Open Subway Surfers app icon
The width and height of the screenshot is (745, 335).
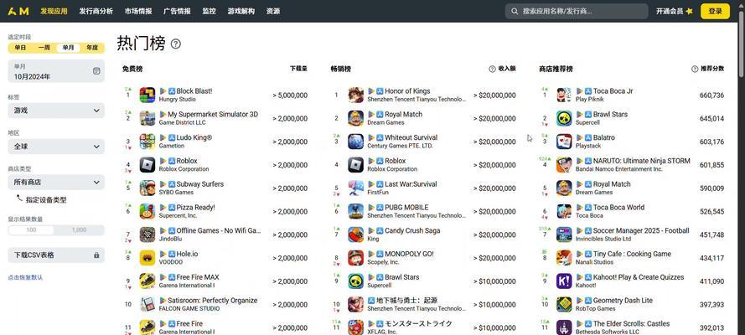point(147,188)
